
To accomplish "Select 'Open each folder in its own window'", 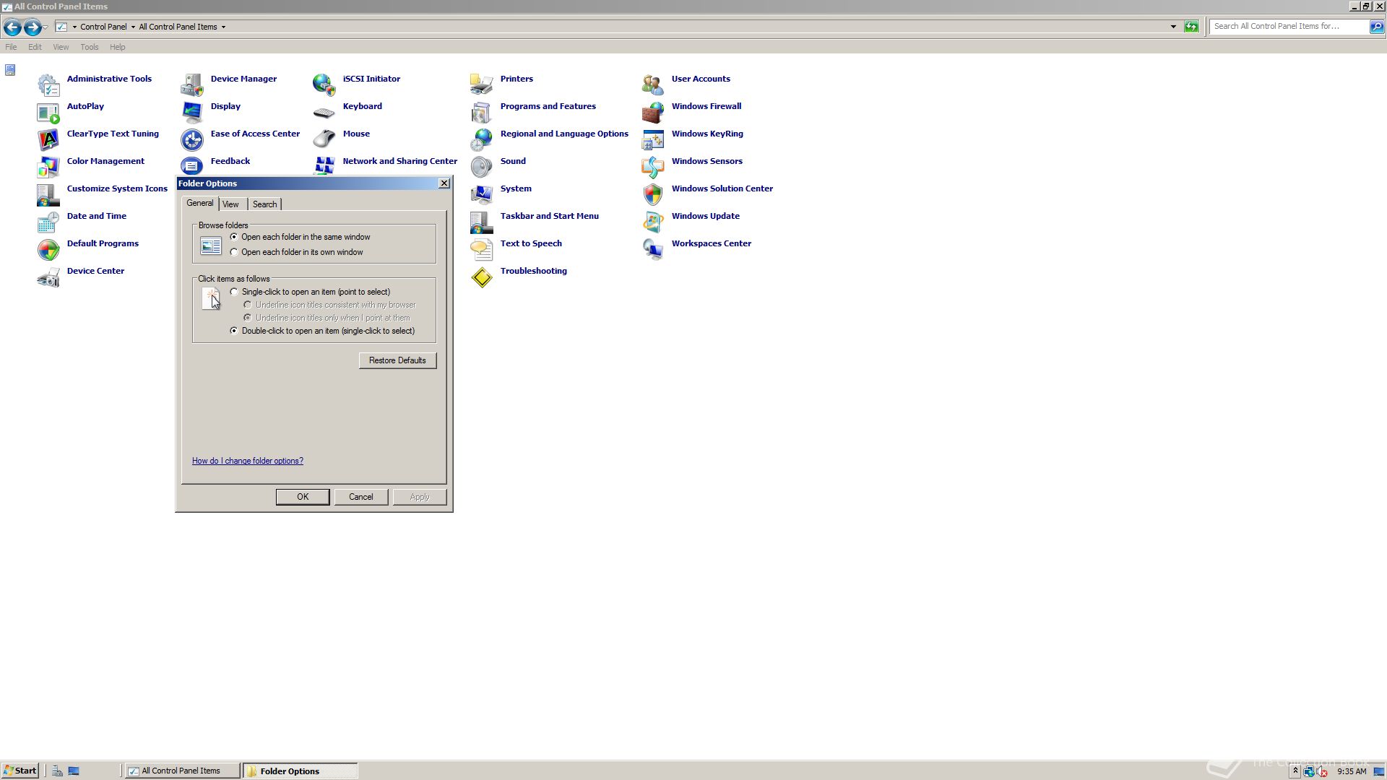I will click(x=234, y=252).
